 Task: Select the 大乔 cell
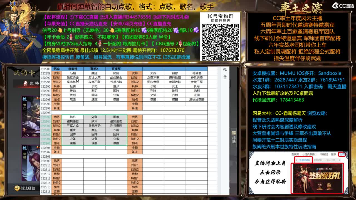[x=153, y=73]
